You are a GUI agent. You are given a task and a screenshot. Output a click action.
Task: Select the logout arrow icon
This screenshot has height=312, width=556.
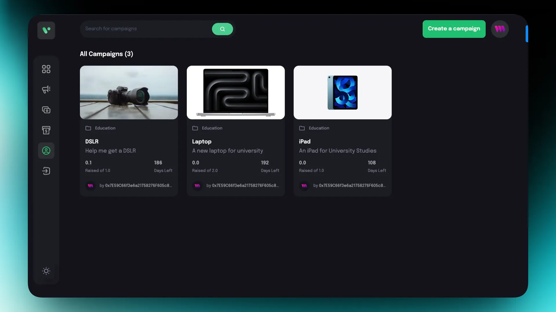coord(46,171)
